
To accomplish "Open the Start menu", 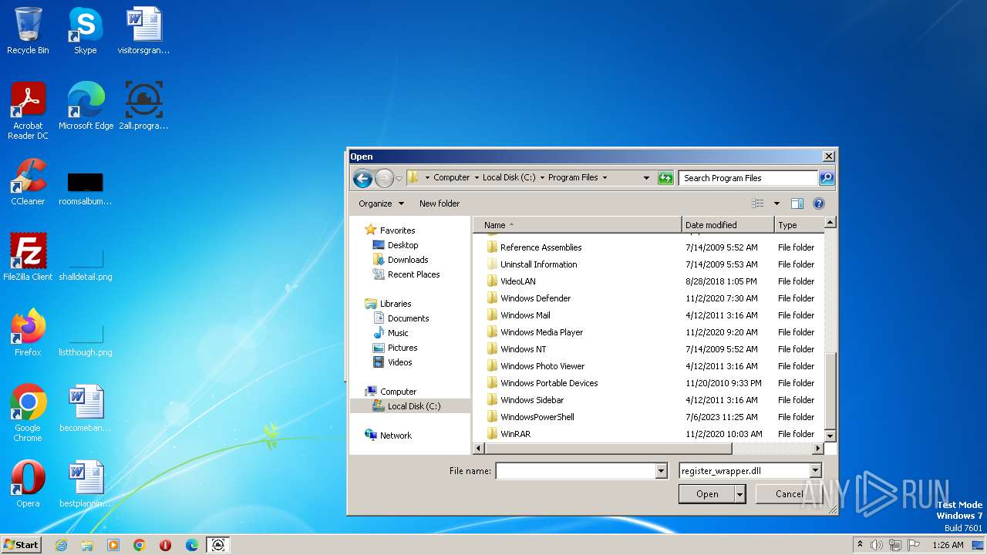I will (22, 545).
